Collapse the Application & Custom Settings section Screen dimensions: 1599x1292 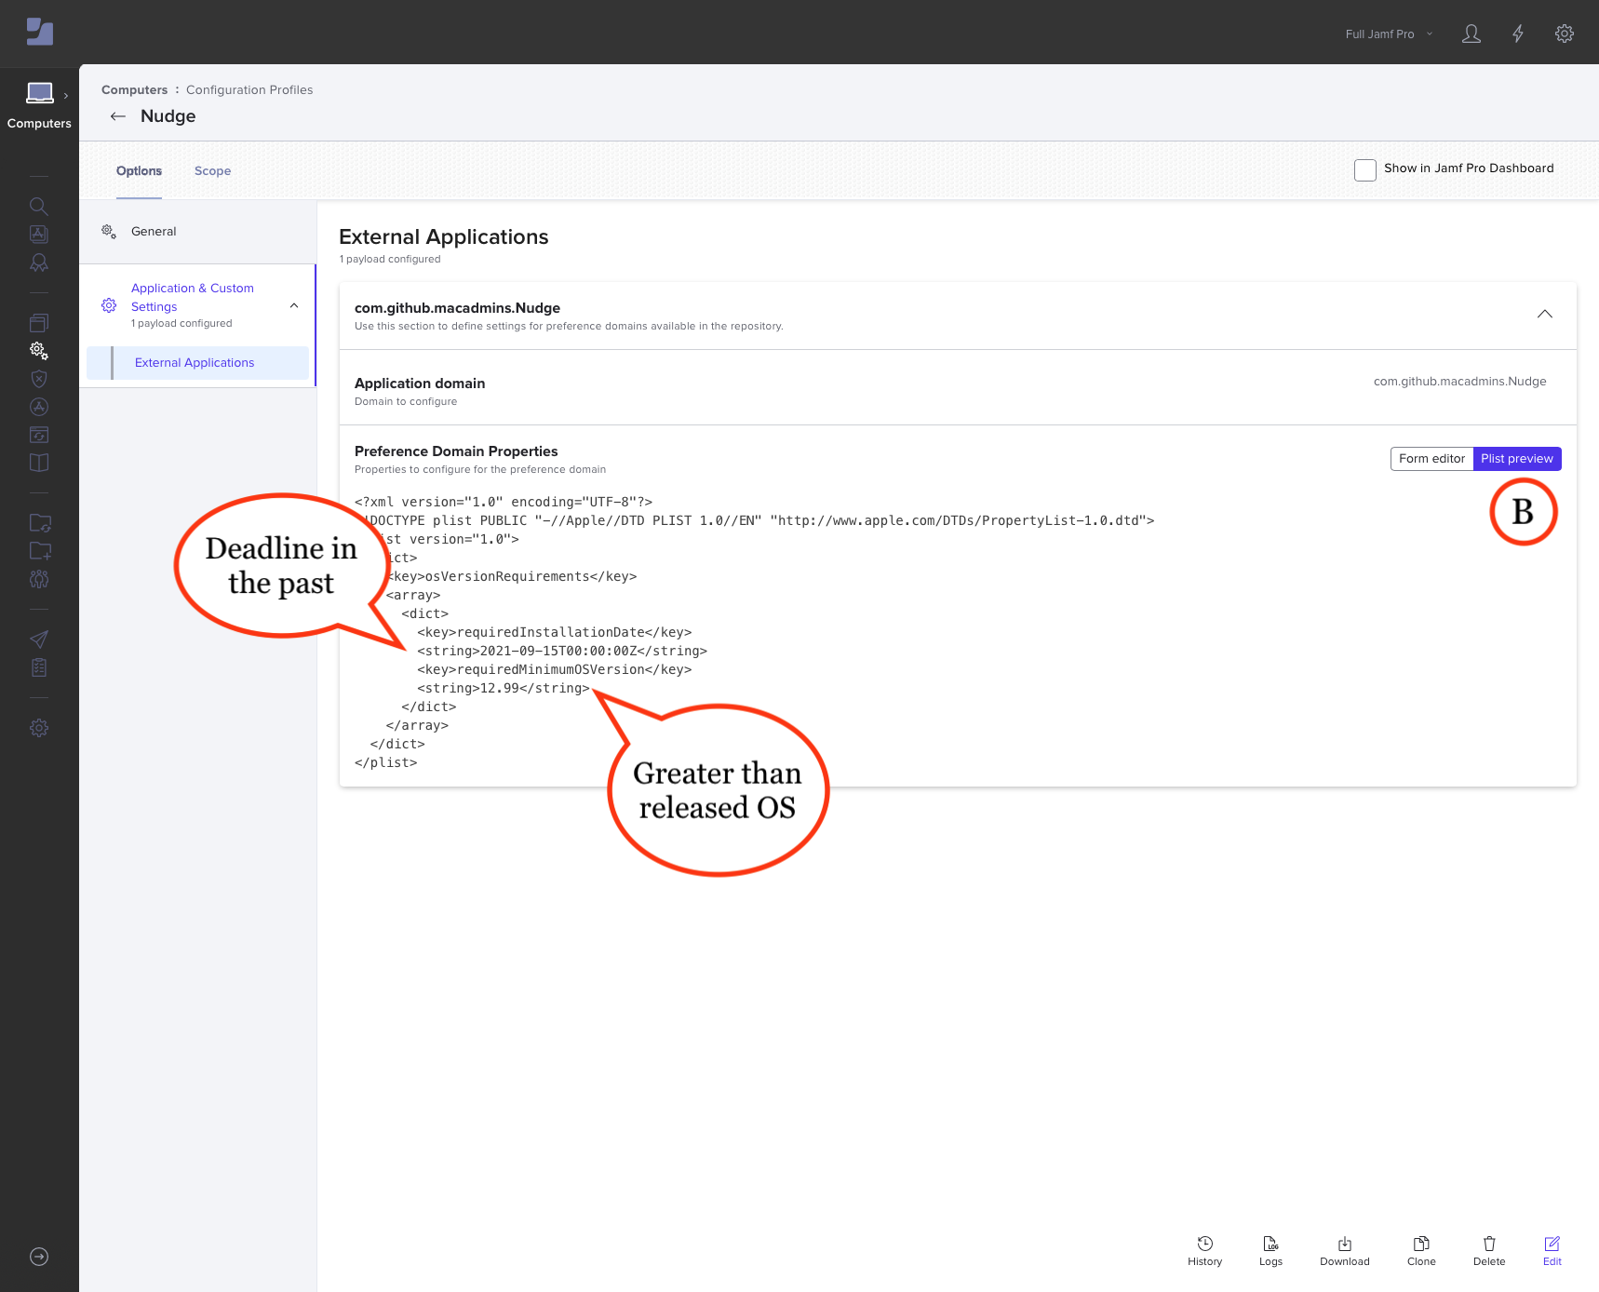pyautogui.click(x=294, y=305)
